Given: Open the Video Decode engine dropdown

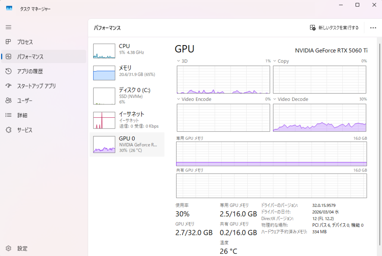Looking at the screenshot, I should [275, 99].
